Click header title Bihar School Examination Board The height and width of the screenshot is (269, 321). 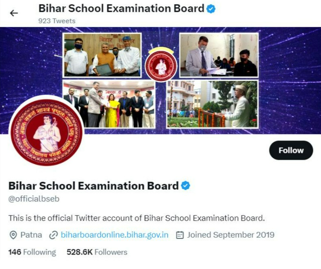121,8
